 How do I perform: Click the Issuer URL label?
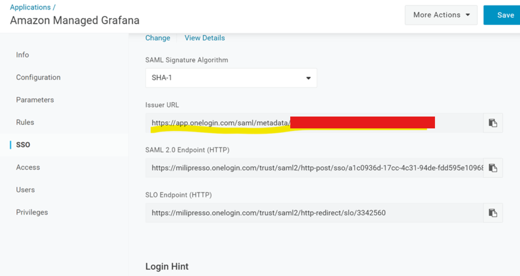pyautogui.click(x=162, y=105)
